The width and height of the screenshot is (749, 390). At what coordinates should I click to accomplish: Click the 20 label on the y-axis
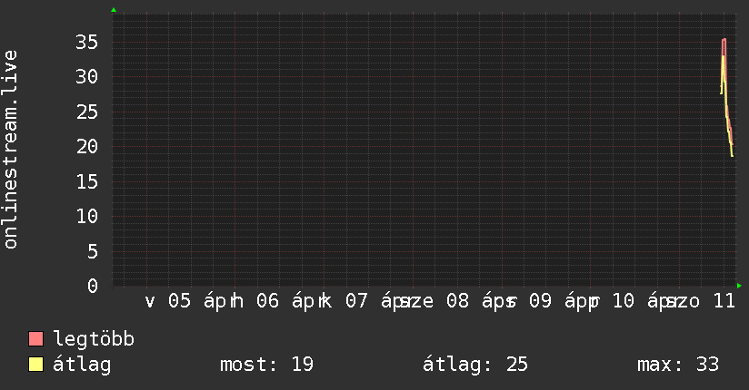click(86, 146)
